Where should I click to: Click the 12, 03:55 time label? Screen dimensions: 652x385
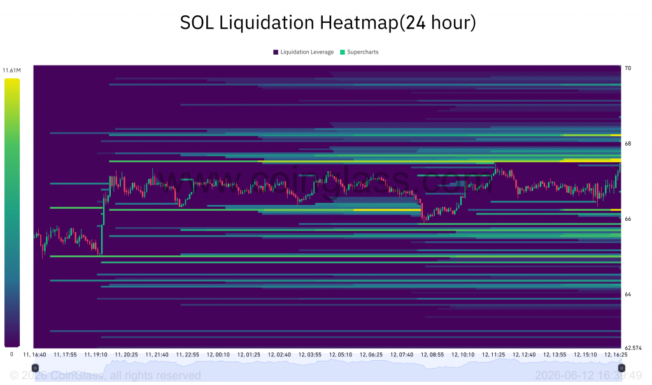[x=310, y=354]
